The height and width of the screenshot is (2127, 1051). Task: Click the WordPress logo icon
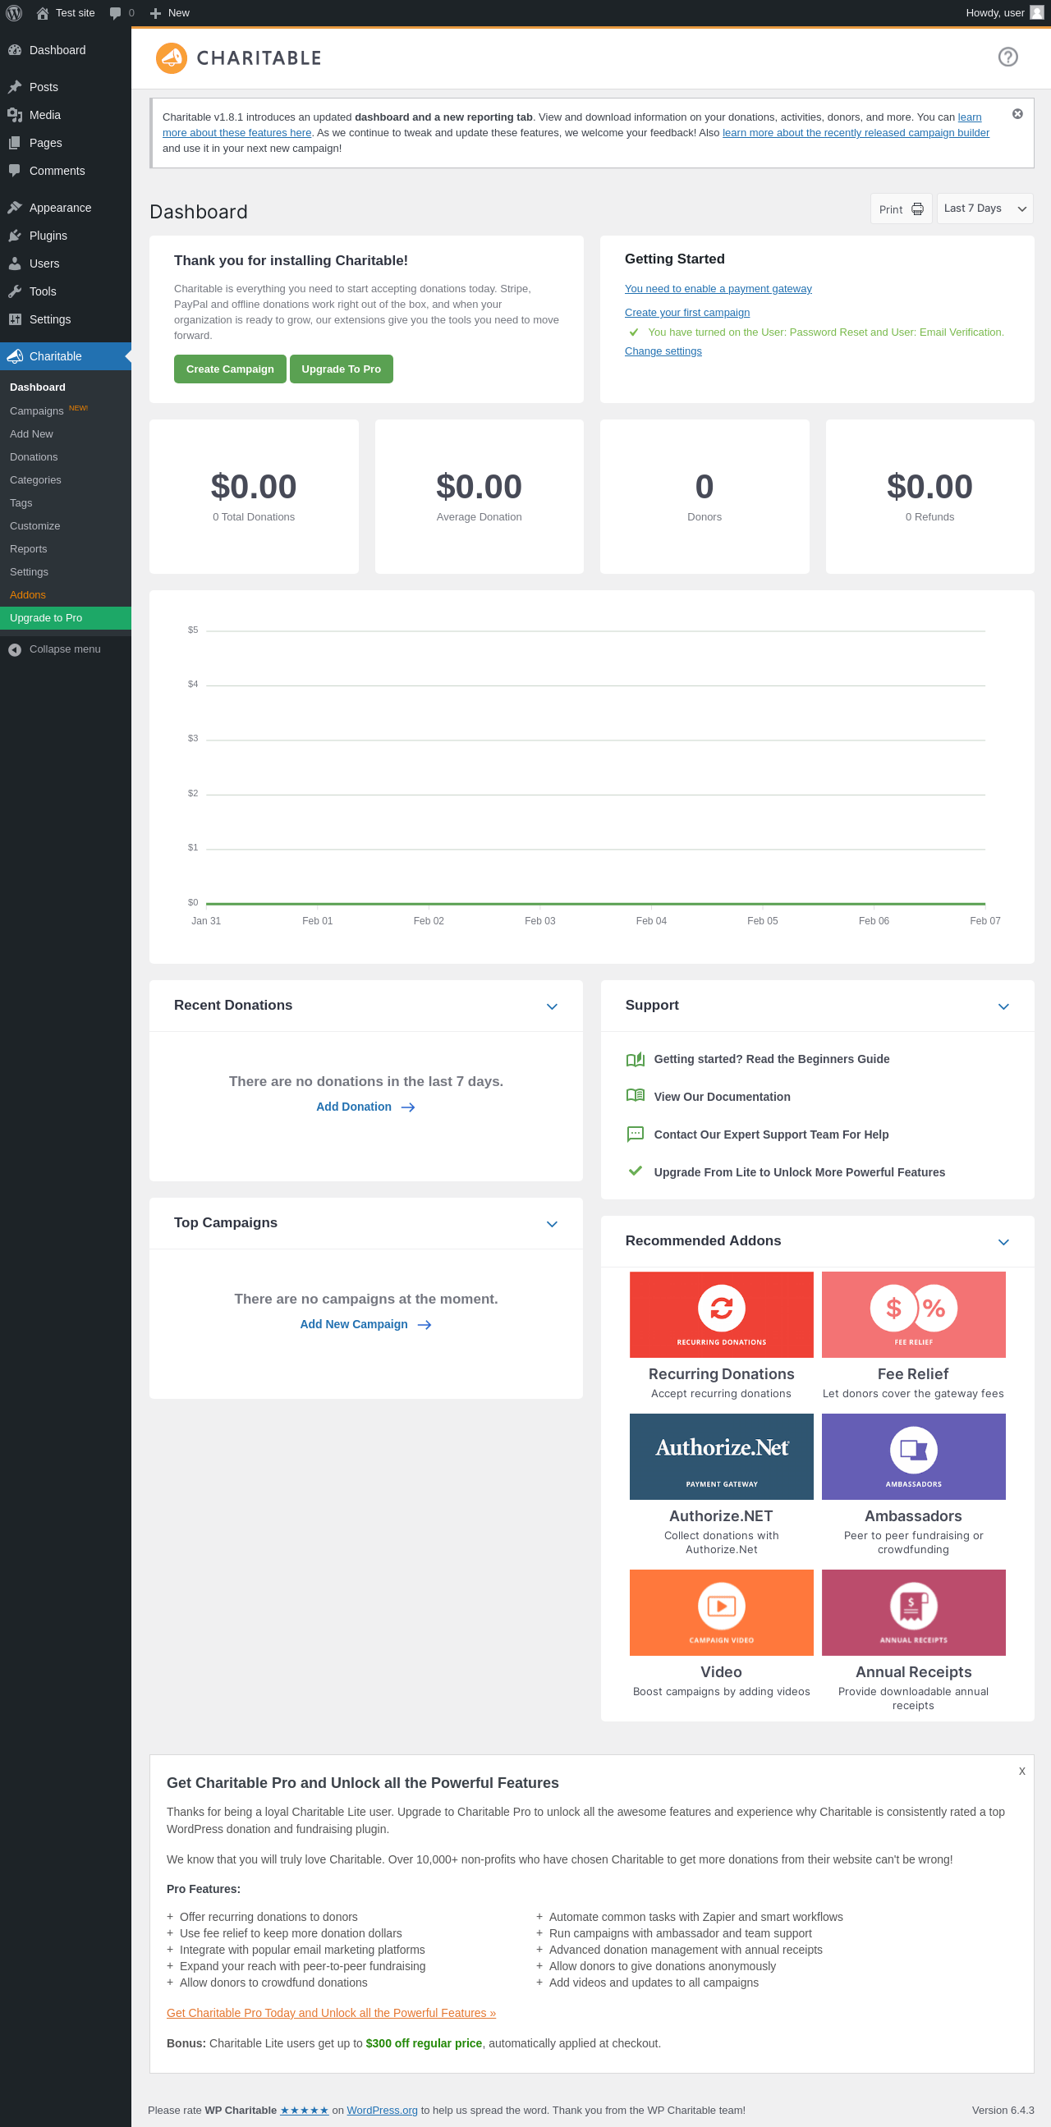click(14, 13)
